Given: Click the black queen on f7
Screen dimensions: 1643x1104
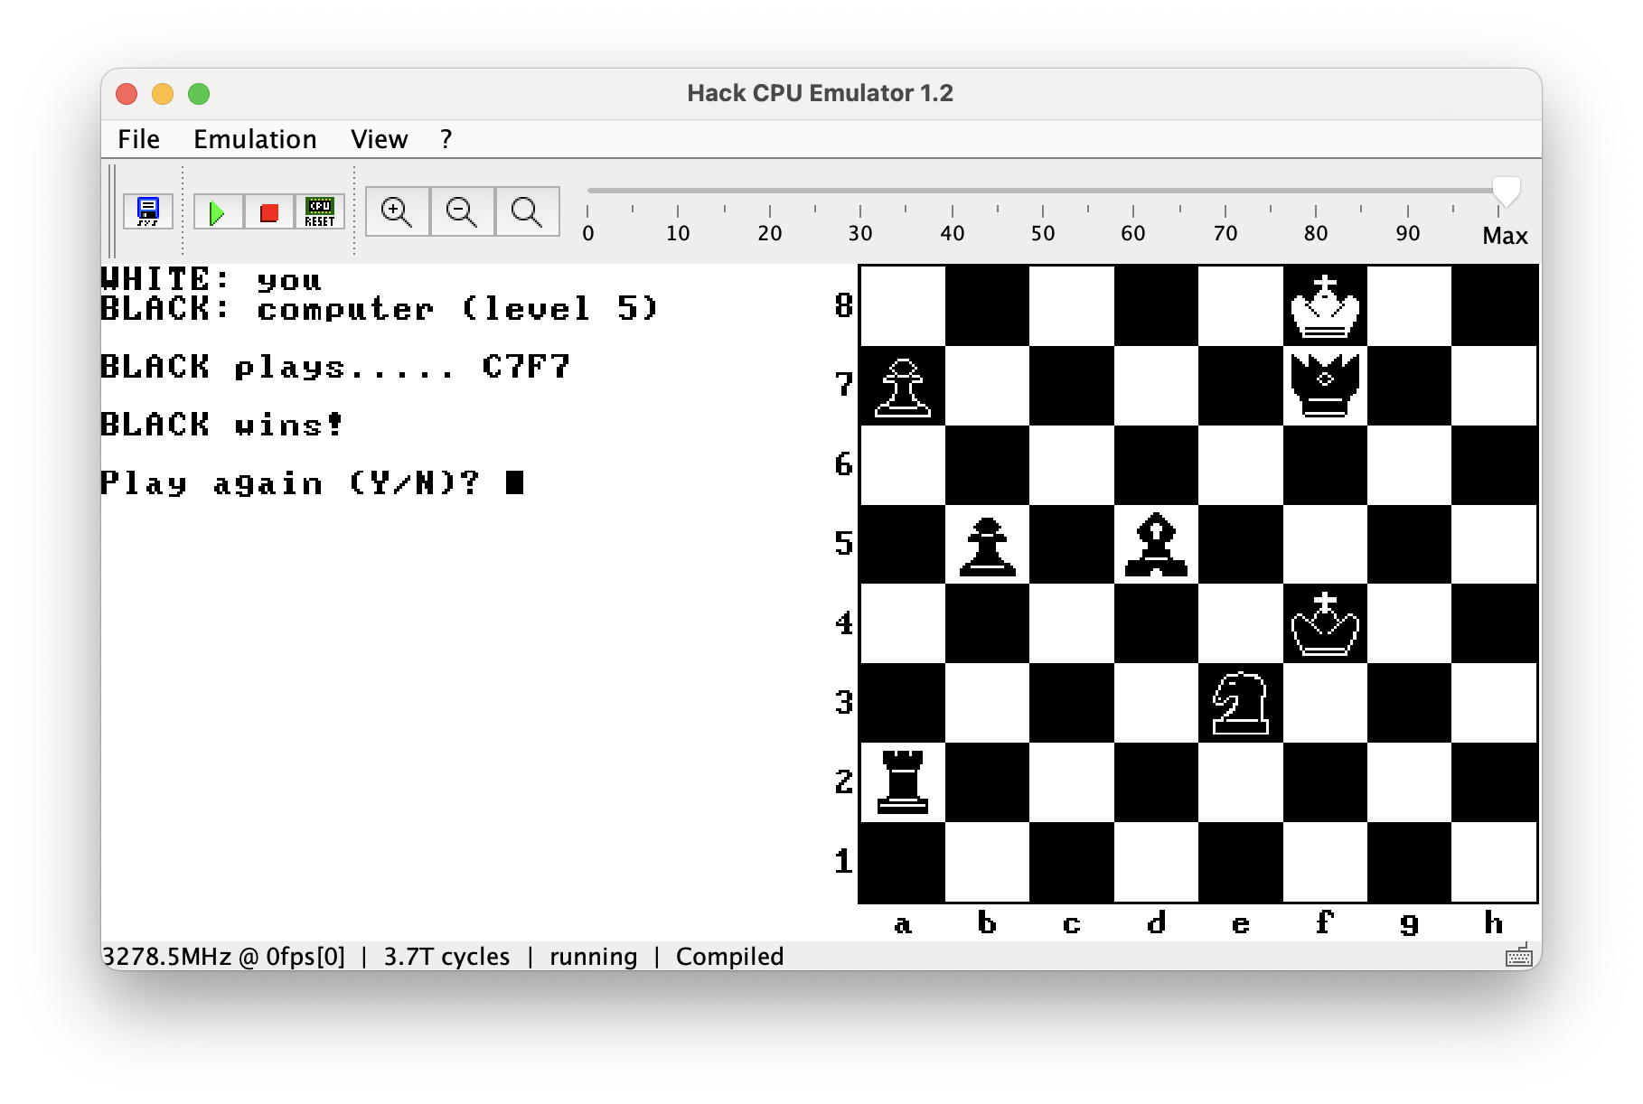Looking at the screenshot, I should pyautogui.click(x=1325, y=385).
